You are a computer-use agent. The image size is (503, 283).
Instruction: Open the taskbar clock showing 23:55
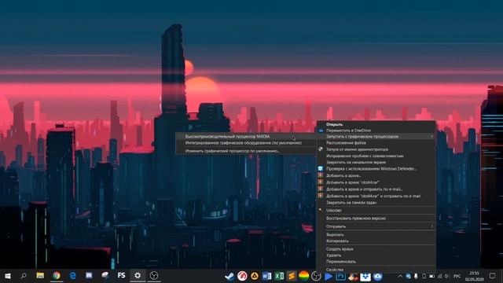475,276
